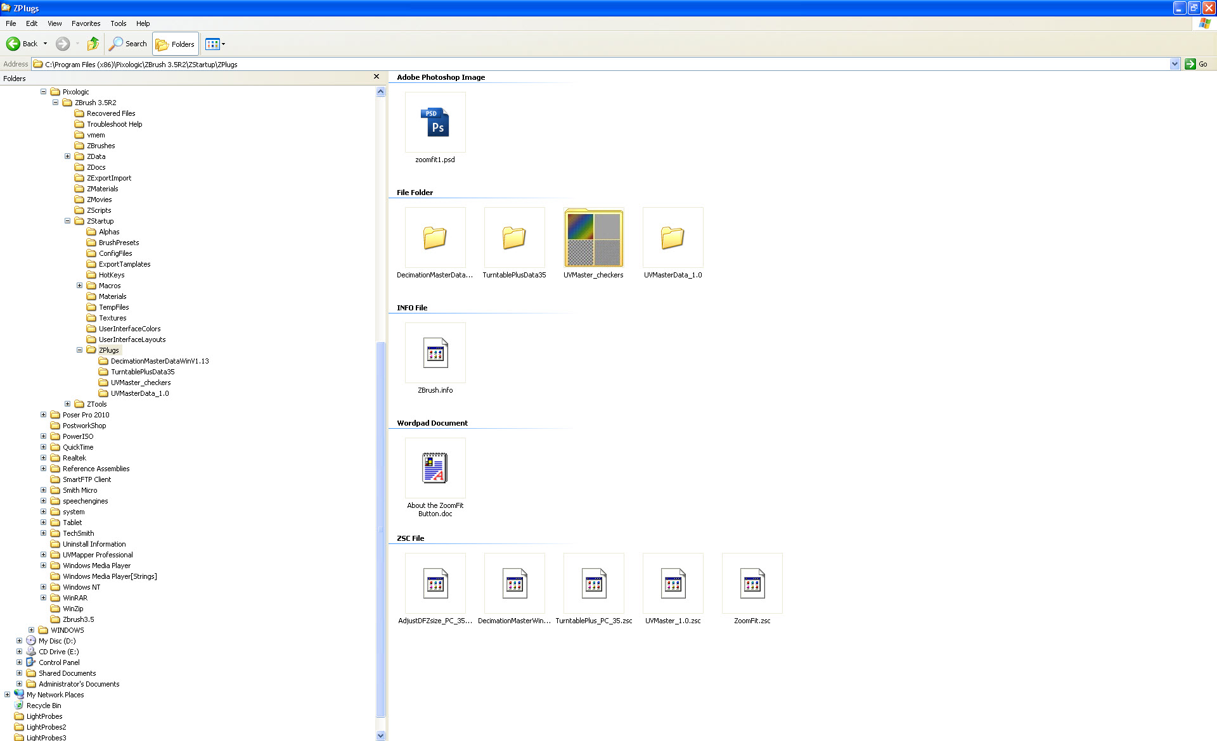This screenshot has width=1217, height=741.
Task: Open the Tools menu
Action: pyautogui.click(x=118, y=23)
